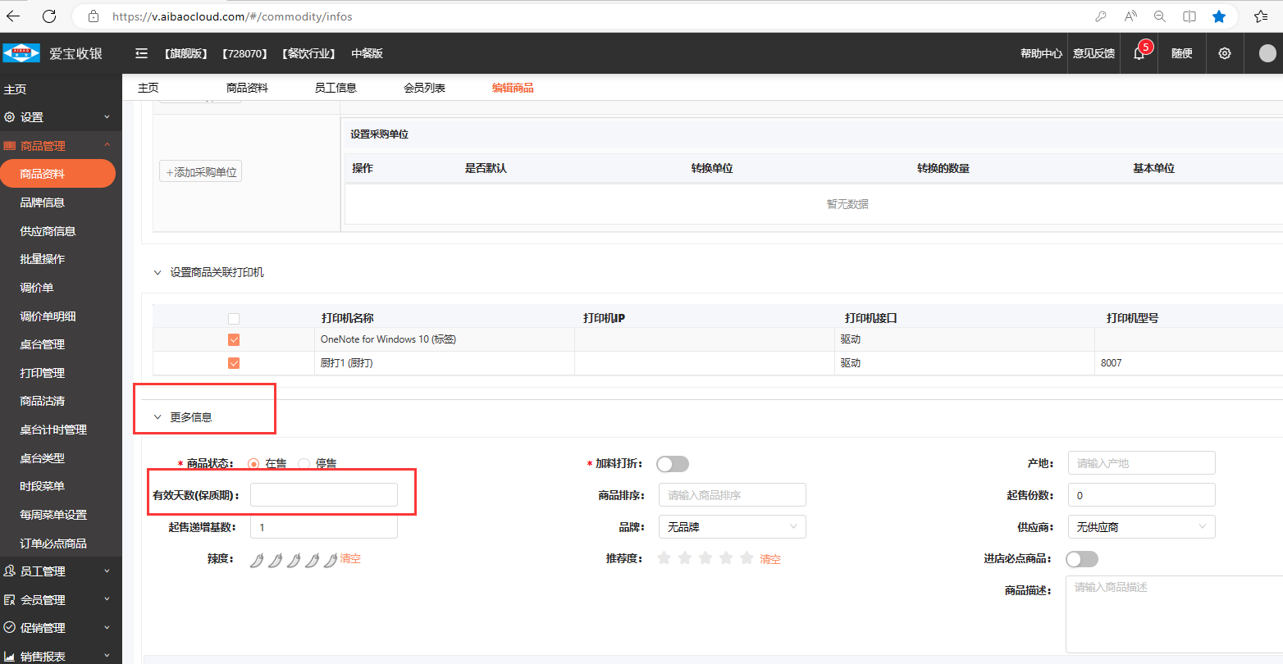Toggle the 进店必点商品 switch
1283x664 pixels.
pyautogui.click(x=1081, y=559)
